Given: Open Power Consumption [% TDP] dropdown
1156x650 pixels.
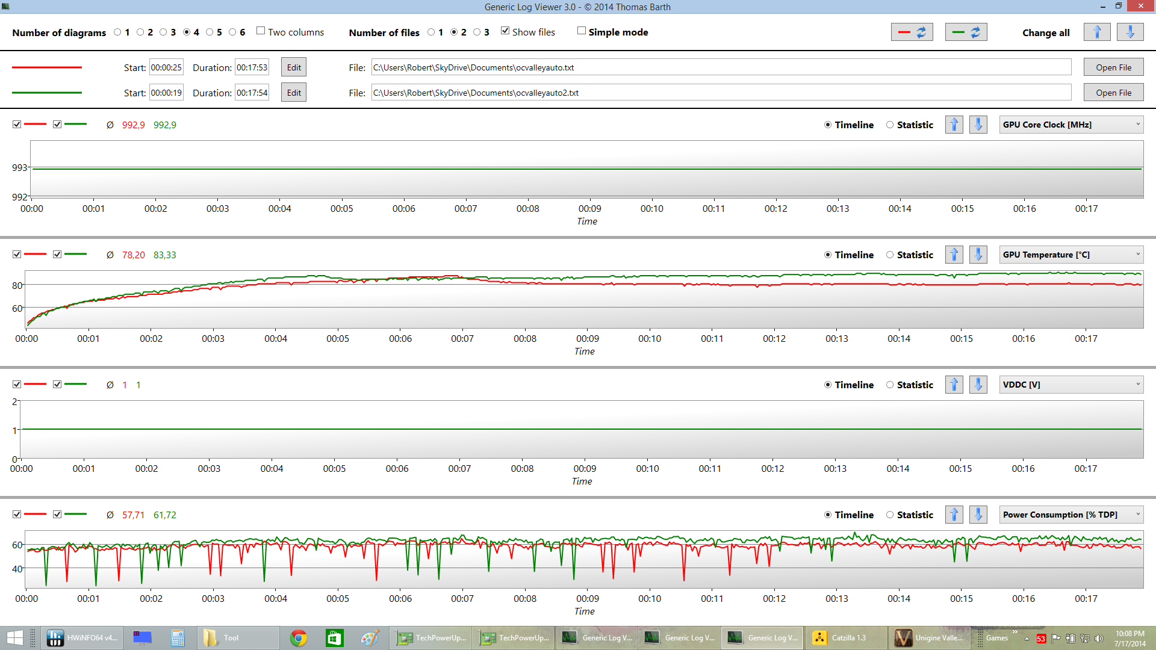Looking at the screenshot, I should click(x=1072, y=515).
